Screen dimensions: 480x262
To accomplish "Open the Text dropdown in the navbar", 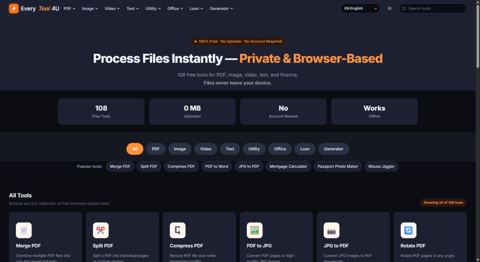I will pos(133,8).
